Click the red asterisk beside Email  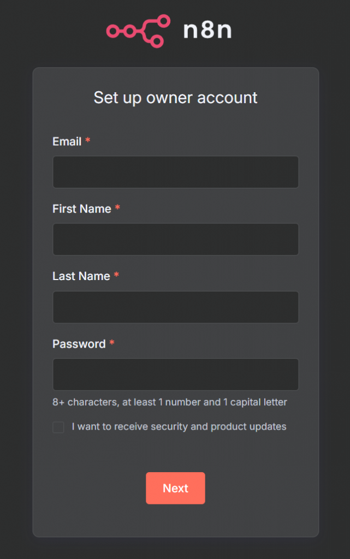pyautogui.click(x=88, y=141)
